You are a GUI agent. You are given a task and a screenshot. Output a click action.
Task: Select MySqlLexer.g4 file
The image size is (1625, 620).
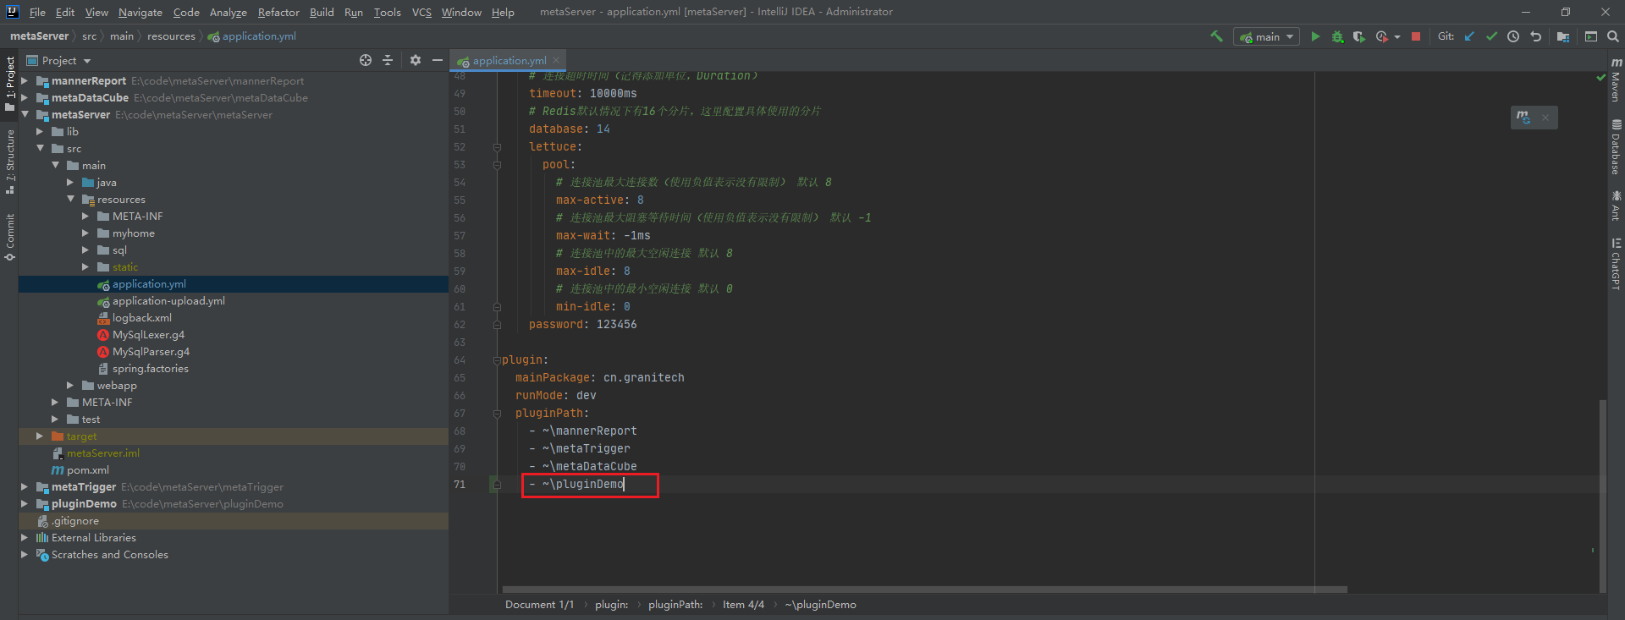pyautogui.click(x=148, y=335)
